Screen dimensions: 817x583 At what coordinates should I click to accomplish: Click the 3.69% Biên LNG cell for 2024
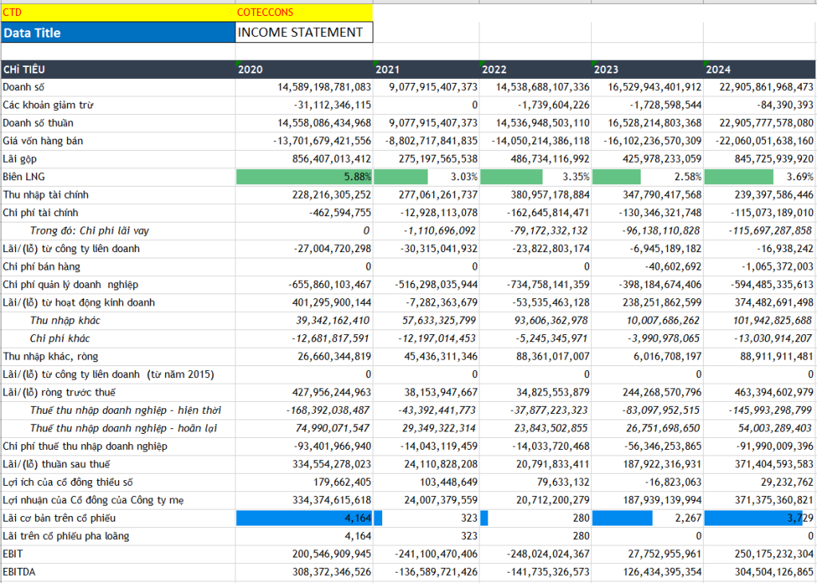coord(759,177)
